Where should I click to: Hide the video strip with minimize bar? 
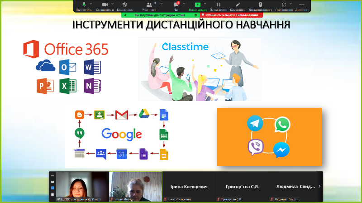click(x=52, y=176)
